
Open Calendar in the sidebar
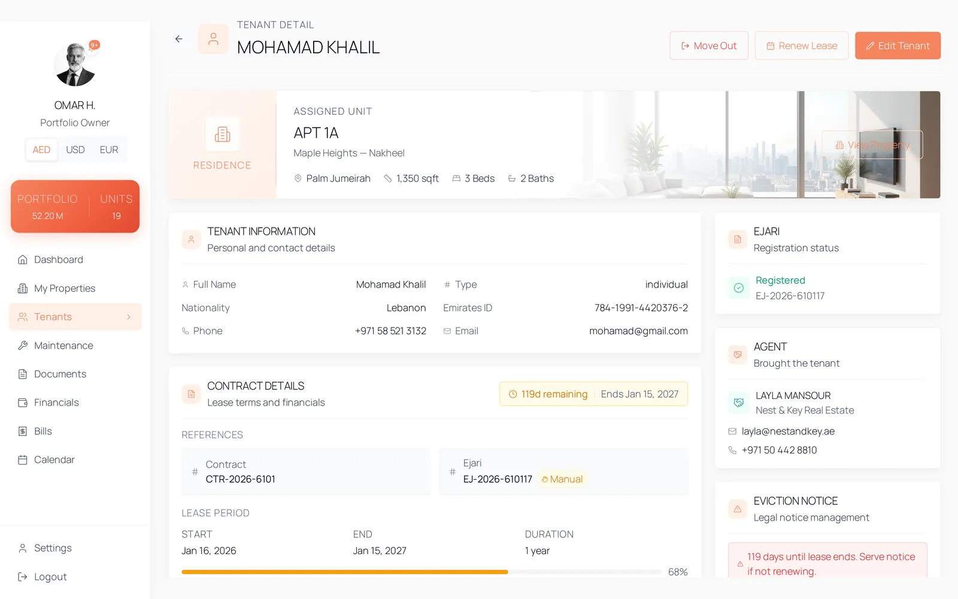point(75,459)
